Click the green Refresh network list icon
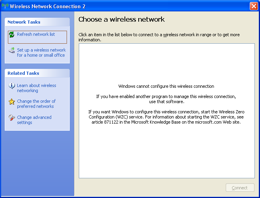The height and width of the screenshot is (198, 260). pyautogui.click(x=11, y=35)
